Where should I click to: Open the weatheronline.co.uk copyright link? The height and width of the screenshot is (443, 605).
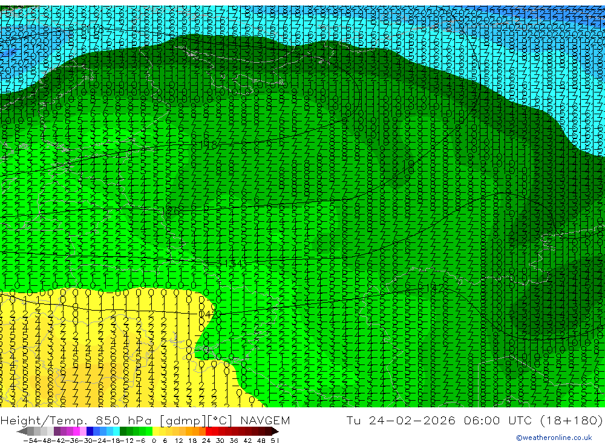pyautogui.click(x=554, y=438)
